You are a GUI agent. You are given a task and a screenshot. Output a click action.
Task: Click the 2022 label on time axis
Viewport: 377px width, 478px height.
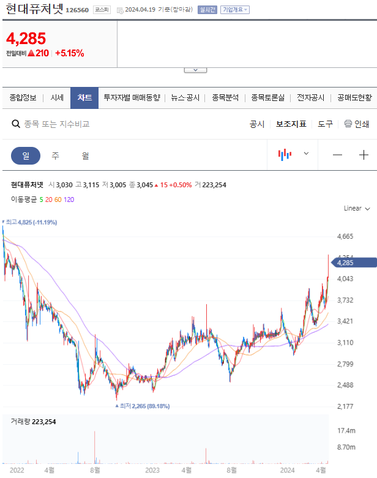click(17, 470)
